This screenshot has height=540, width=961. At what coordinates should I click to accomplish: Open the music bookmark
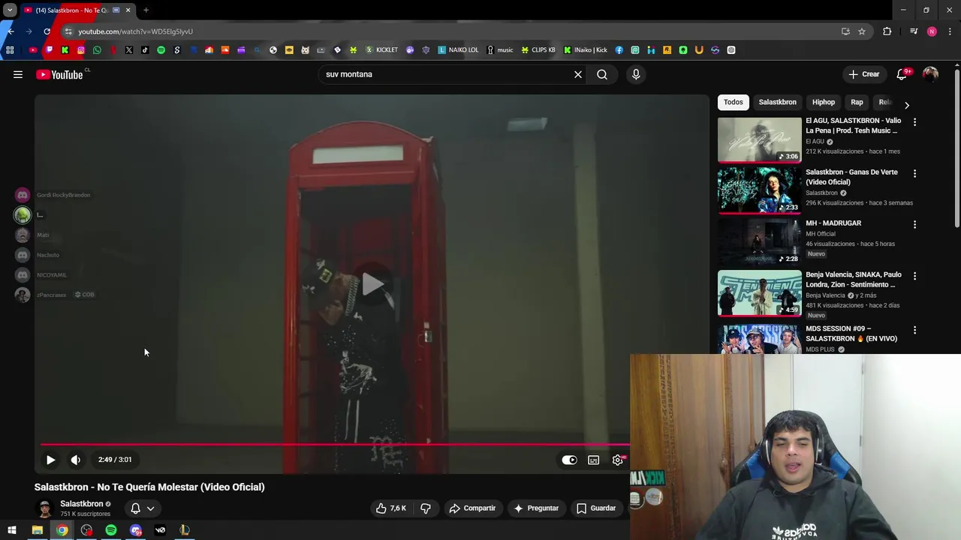[500, 50]
